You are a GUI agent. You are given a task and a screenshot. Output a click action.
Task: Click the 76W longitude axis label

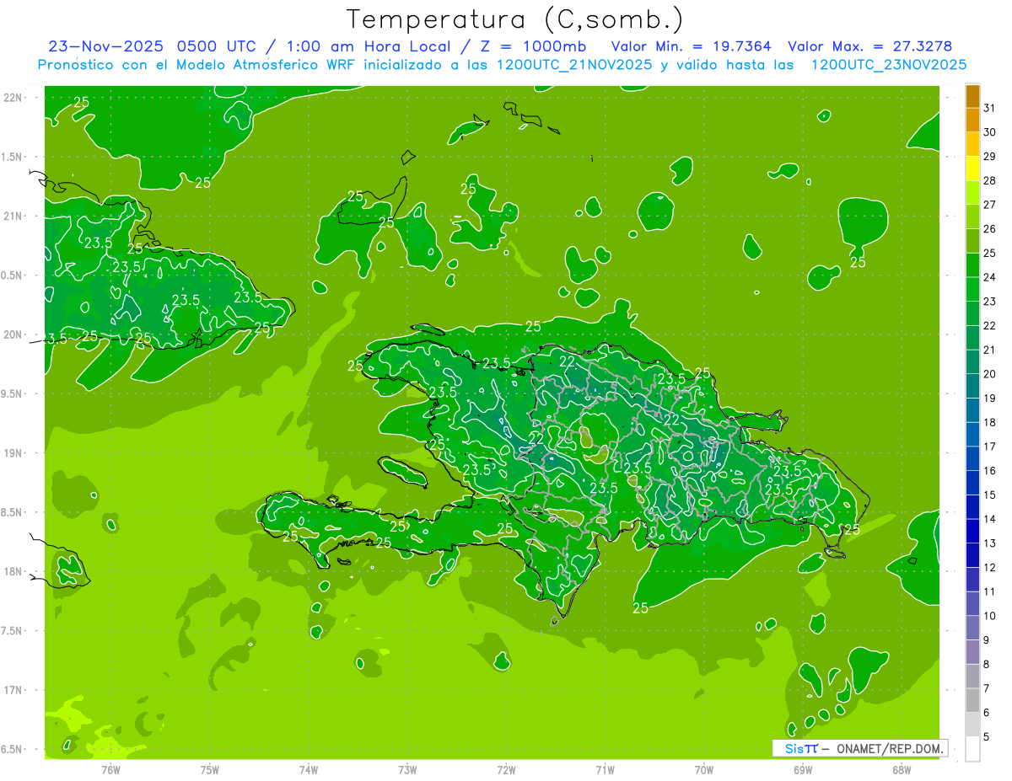point(110,769)
